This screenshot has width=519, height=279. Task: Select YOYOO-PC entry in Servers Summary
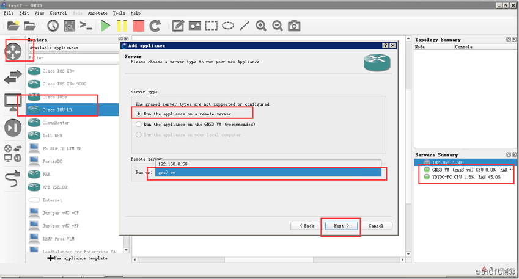coord(465,177)
